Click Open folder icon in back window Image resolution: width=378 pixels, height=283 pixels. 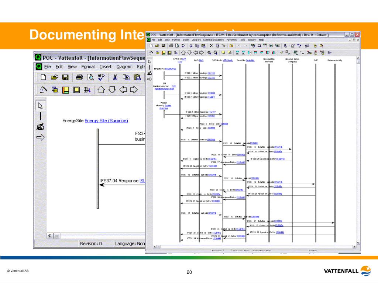[55, 77]
